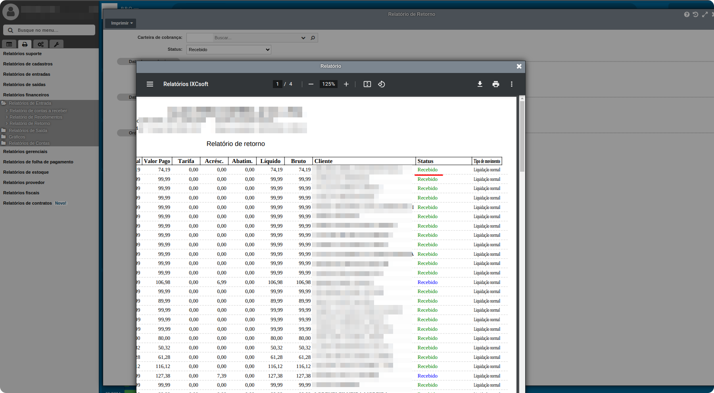Click the Cliente column header
The height and width of the screenshot is (393, 714).
[x=364, y=161]
